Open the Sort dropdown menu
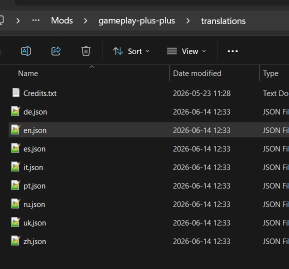289x269 pixels. tap(131, 51)
